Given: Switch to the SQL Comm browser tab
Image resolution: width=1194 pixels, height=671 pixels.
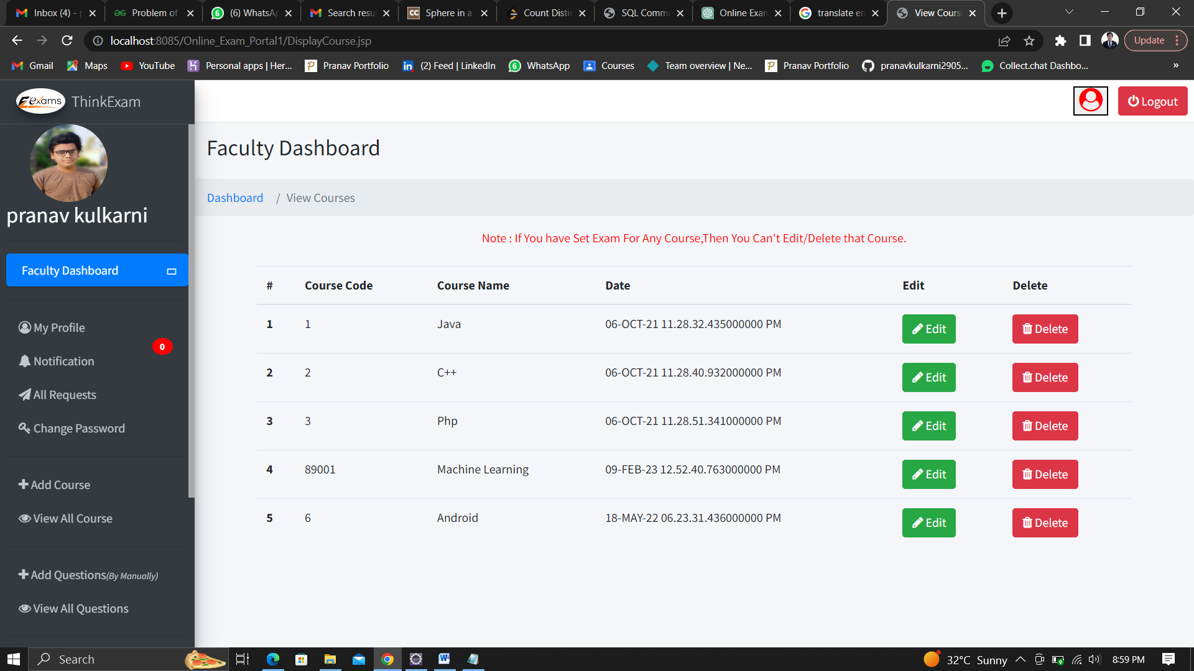Looking at the screenshot, I should [644, 13].
